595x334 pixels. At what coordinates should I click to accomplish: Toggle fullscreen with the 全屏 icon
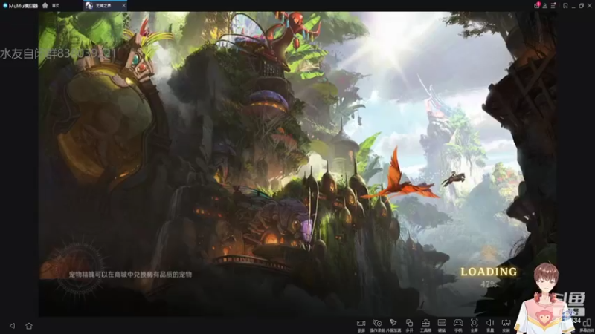474,325
